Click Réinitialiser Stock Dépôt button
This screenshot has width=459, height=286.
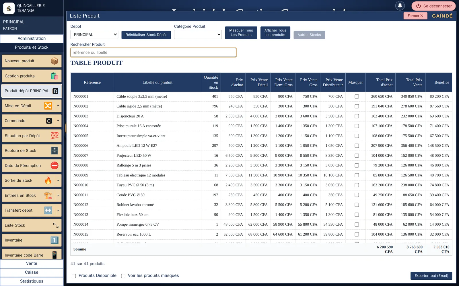(146, 35)
